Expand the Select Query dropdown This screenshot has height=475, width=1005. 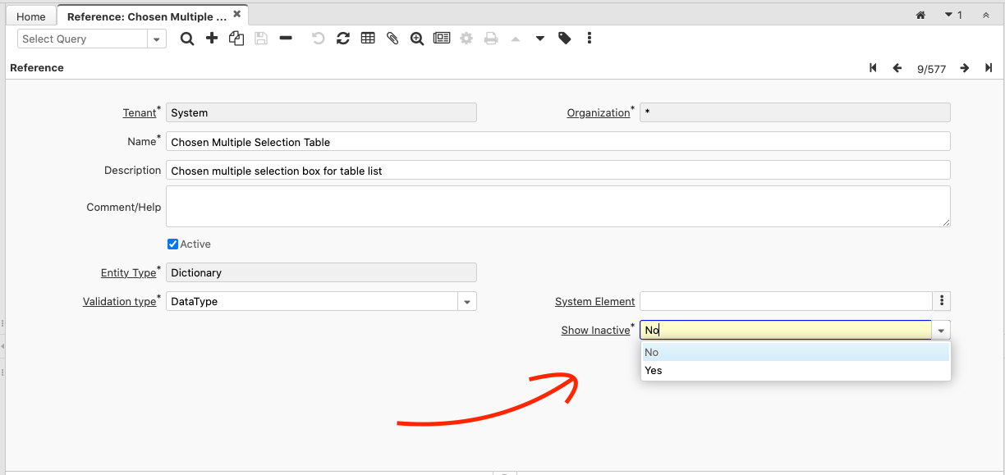coord(156,39)
